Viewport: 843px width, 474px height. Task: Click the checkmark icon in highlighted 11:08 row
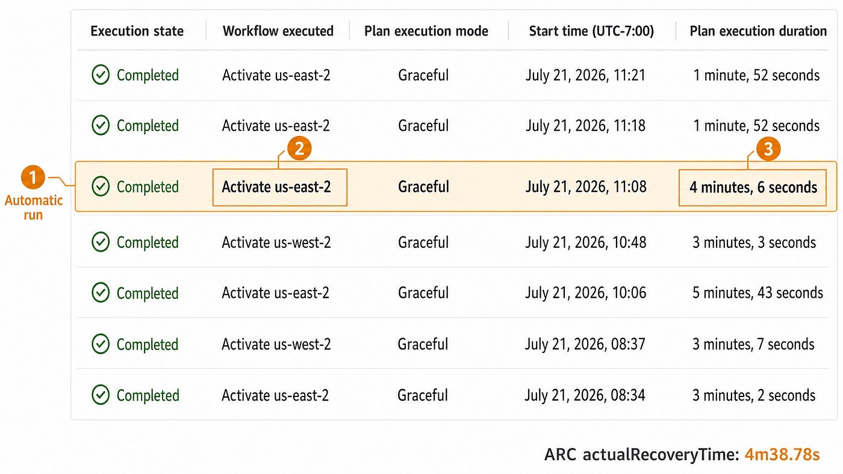[101, 187]
